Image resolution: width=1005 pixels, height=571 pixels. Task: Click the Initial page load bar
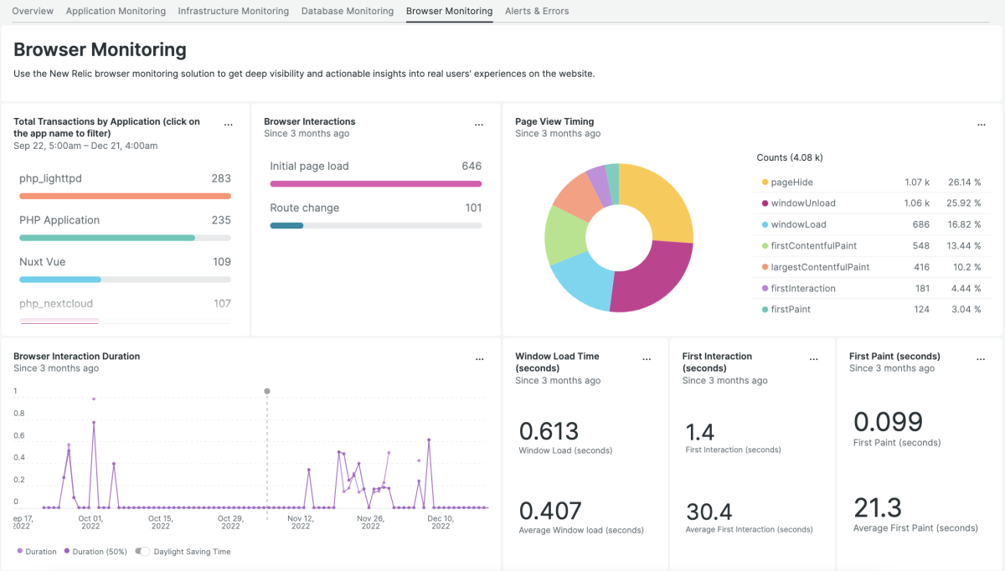(375, 183)
